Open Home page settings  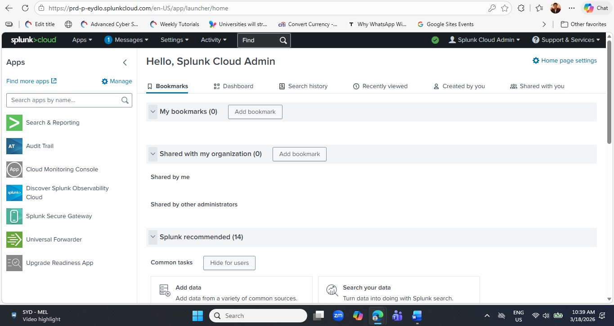click(x=565, y=60)
